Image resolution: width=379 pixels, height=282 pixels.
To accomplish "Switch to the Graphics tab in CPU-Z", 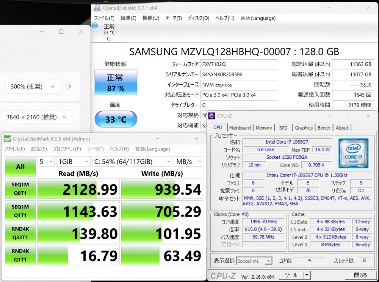I will point(304,128).
